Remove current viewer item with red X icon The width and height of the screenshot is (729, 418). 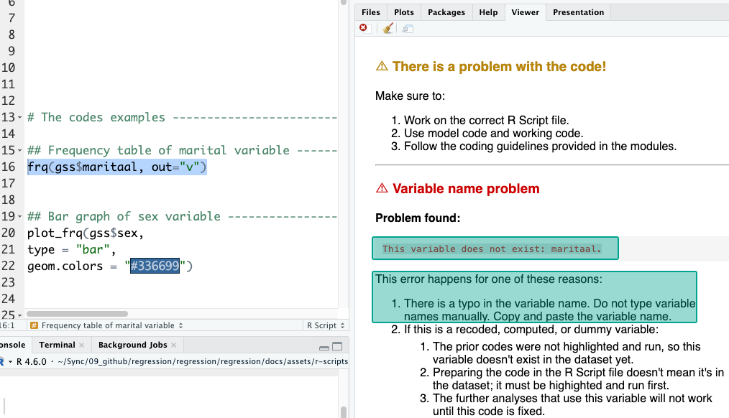pos(363,28)
